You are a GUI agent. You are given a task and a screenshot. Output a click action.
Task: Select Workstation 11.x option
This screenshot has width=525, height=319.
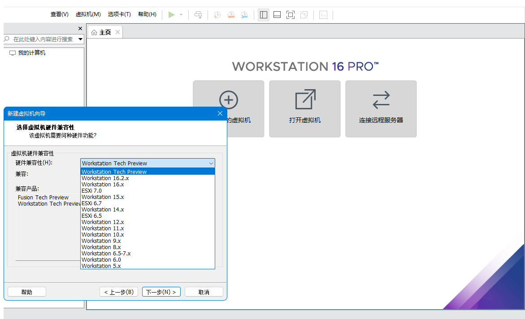point(148,228)
